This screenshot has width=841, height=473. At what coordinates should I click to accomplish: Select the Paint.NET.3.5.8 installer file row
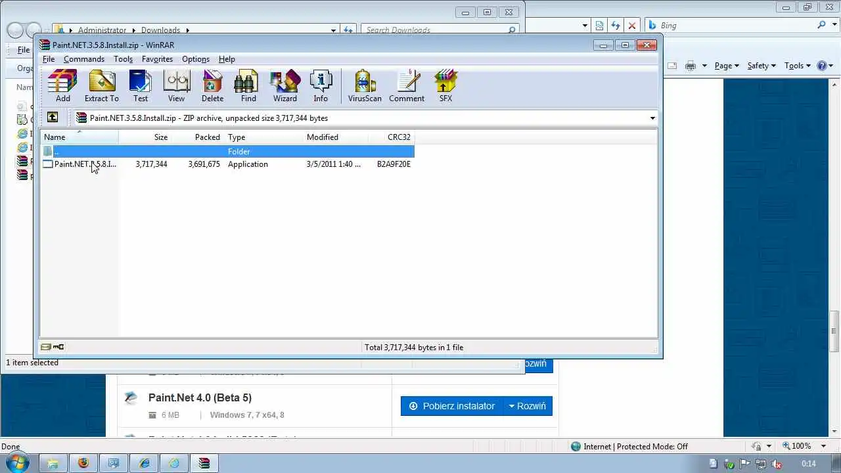pyautogui.click(x=227, y=164)
